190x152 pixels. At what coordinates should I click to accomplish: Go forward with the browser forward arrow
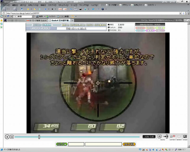[15, 9]
